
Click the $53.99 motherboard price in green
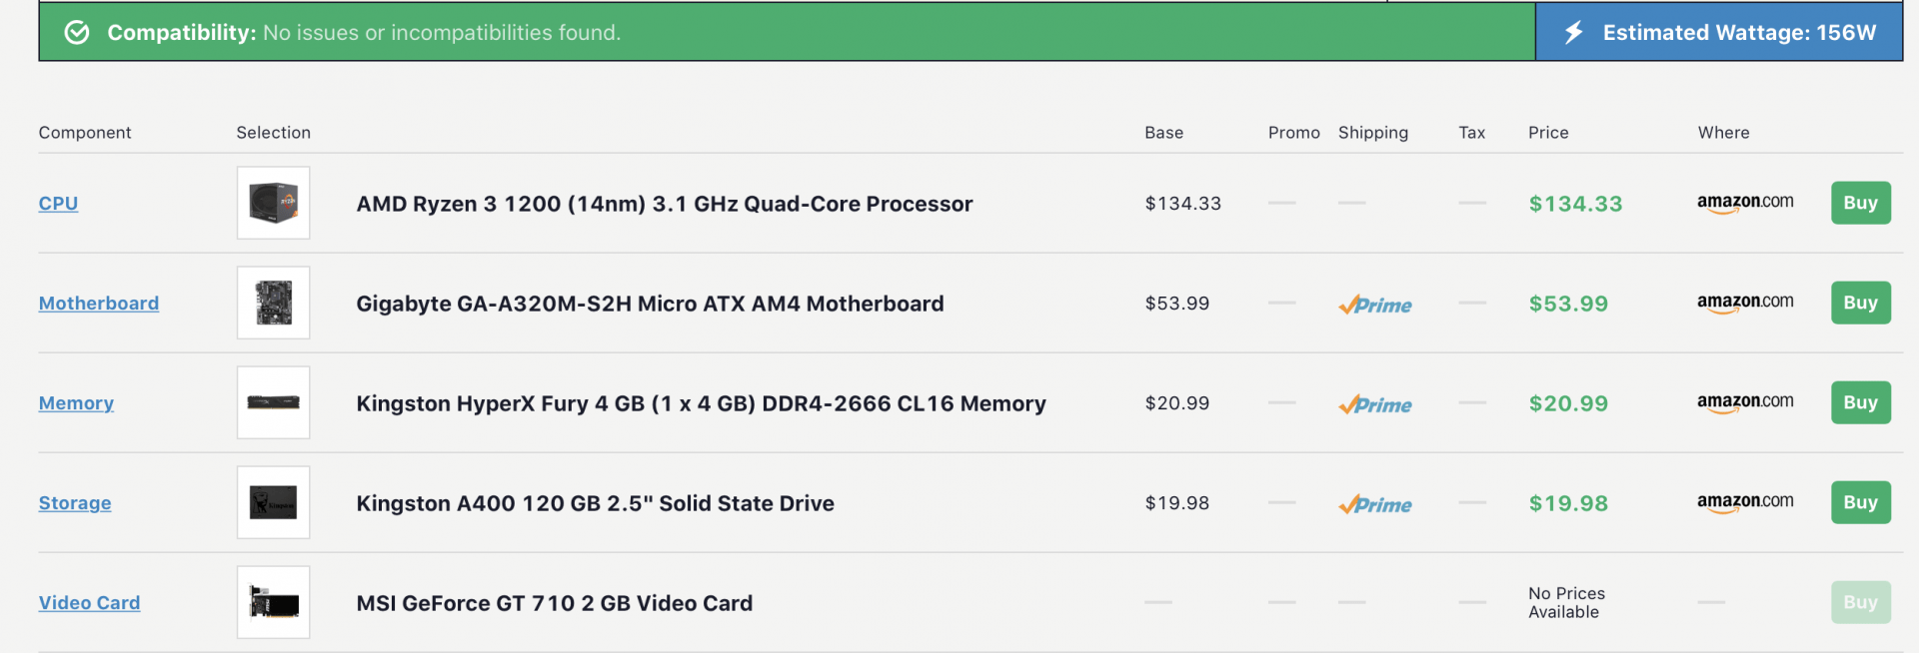coord(1568,304)
